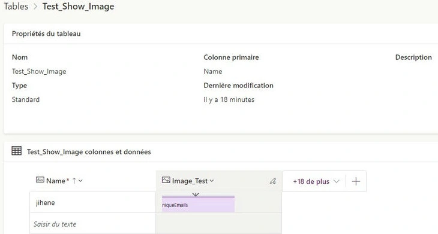Select the Il y a 18 minutes text
Viewport: 438px width, 234px height.
[x=229, y=99]
